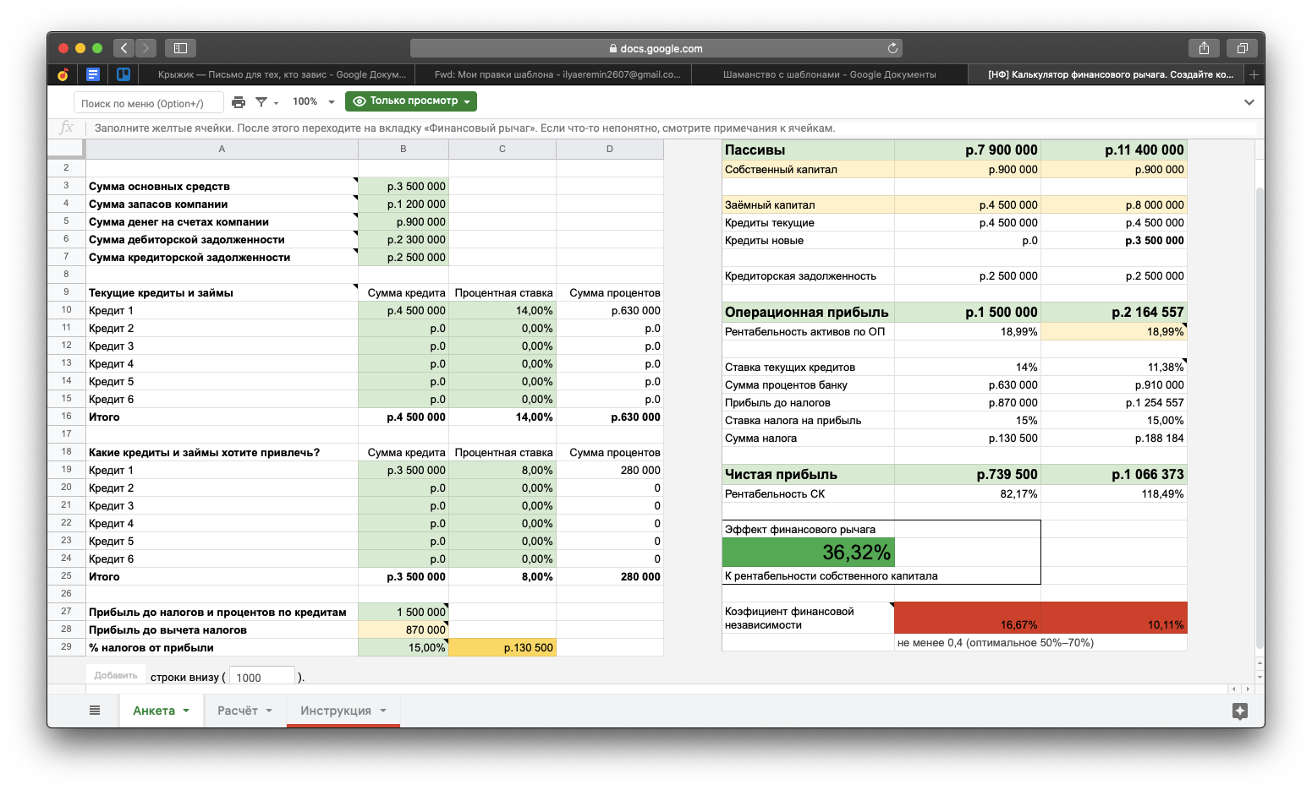
Task: Click red cell 16,67%
Action: click(x=967, y=618)
